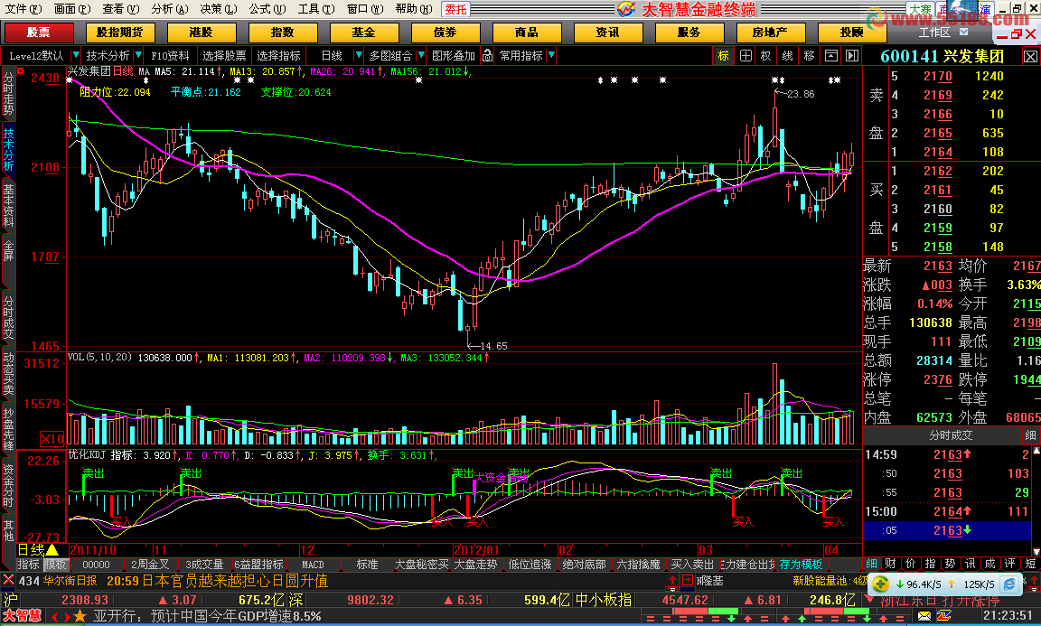
Task: Open the 日线 period dropdown arrow
Action: tap(359, 55)
